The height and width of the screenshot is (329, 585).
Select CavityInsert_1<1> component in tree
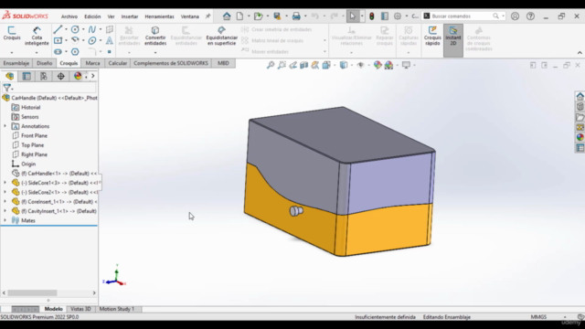58,211
